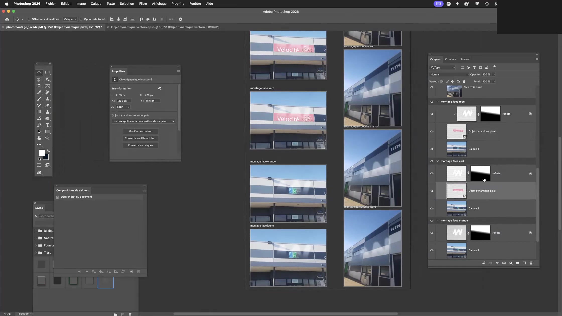Expand the Basique styles folder
This screenshot has width=562, height=316.
tap(36, 231)
